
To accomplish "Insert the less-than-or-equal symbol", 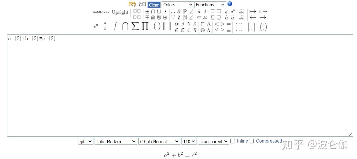I will tap(216, 30).
